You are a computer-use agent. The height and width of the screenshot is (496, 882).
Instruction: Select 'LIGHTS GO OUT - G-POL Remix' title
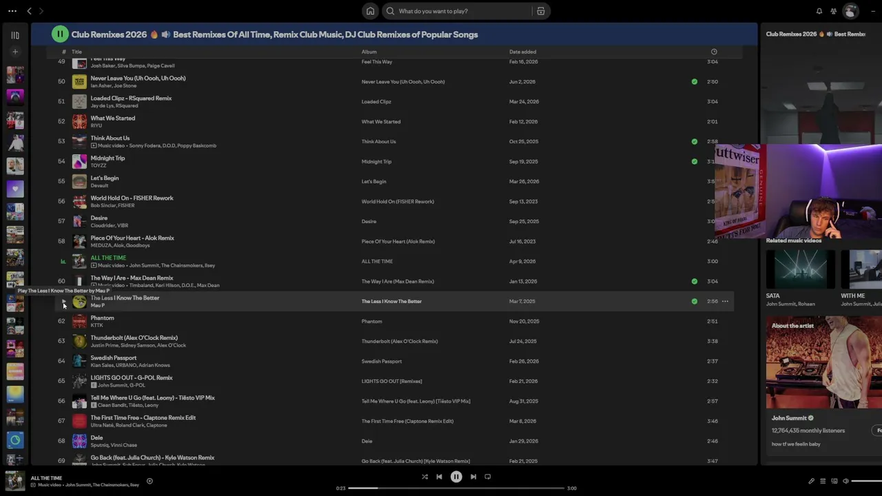click(x=132, y=378)
